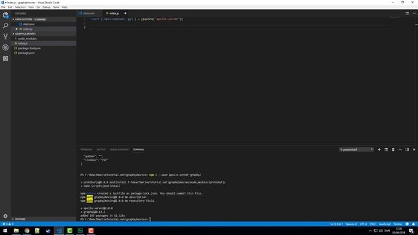Kill terminal with trash icon
418x235 pixels.
pos(393,149)
